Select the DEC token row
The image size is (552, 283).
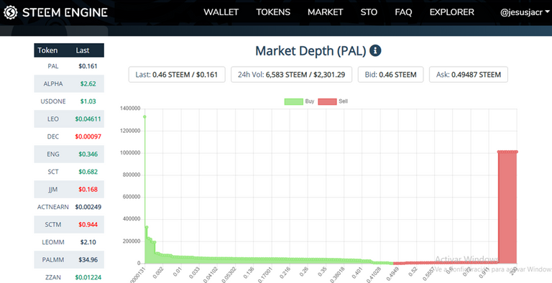[69, 136]
